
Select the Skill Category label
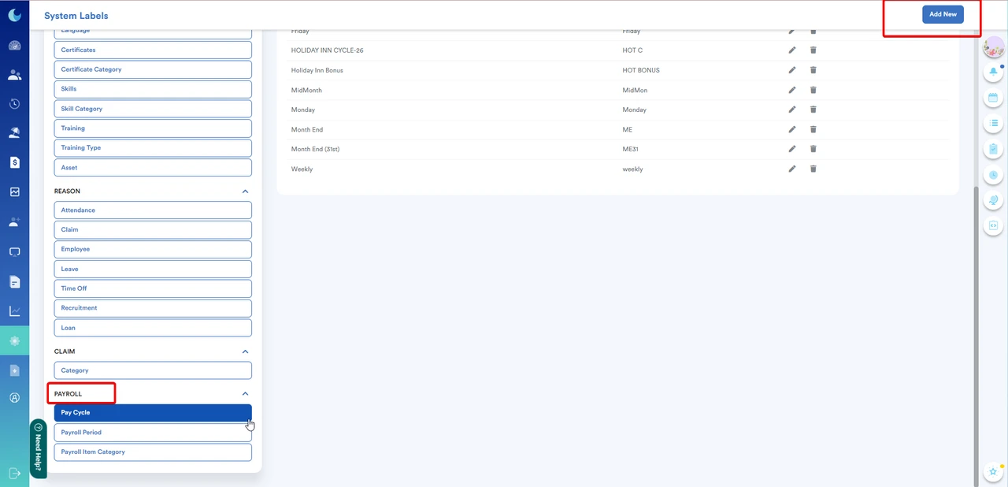click(153, 109)
